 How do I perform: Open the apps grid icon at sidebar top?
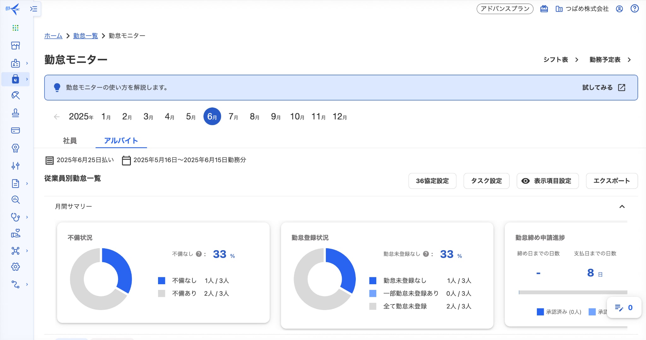[x=15, y=28]
